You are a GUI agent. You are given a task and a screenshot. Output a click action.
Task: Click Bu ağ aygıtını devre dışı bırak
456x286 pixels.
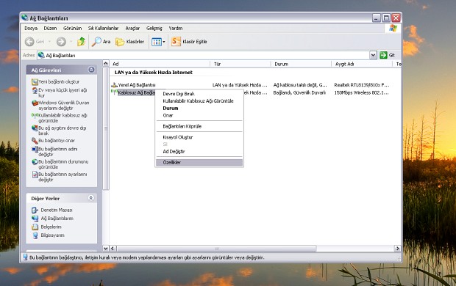[x=63, y=131]
